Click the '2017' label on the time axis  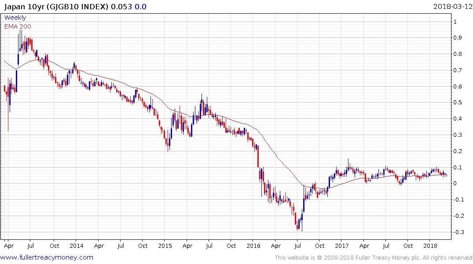click(341, 246)
